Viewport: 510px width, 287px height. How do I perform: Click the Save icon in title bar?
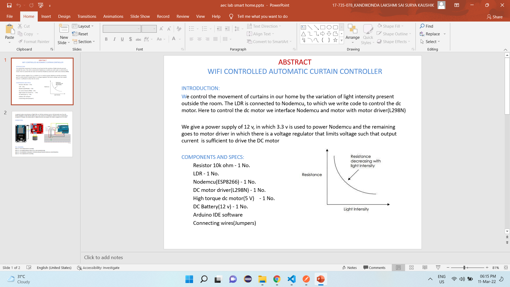(9, 5)
